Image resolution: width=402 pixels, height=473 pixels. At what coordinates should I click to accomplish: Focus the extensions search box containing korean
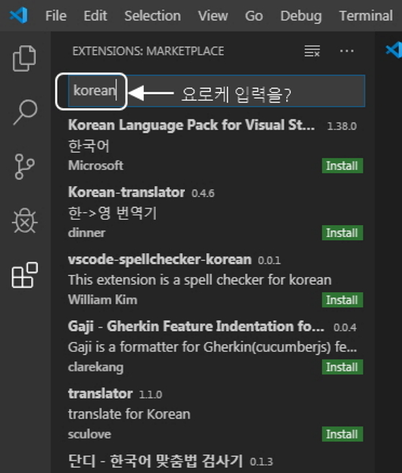click(x=216, y=91)
